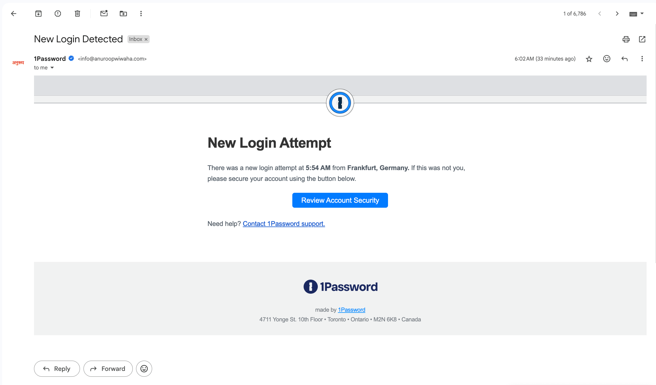Click the Reply button below the message
Viewport: 656px width, 385px height.
point(57,369)
